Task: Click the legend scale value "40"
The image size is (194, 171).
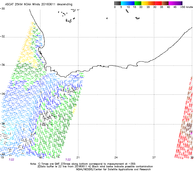Action: [x=168, y=7]
